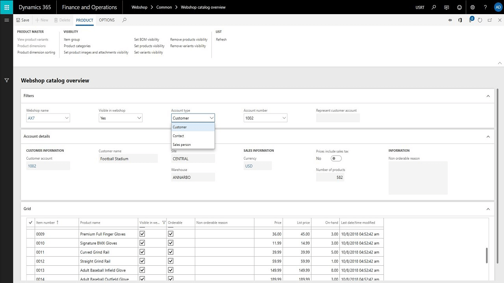Image resolution: width=504 pixels, height=283 pixels.
Task: Uncheck Orderable for Adult Baseball Infield Glove
Action: (170, 270)
